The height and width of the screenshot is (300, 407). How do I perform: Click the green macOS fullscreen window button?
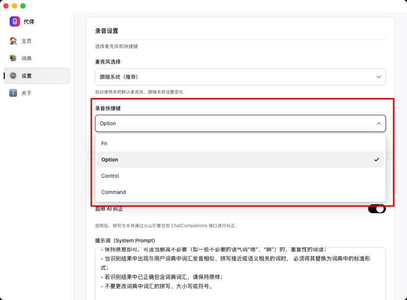point(23,6)
